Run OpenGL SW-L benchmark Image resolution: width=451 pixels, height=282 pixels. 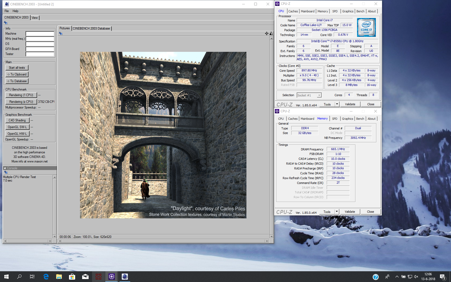[17, 127]
